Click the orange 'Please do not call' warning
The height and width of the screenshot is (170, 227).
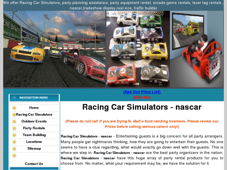tap(142, 124)
